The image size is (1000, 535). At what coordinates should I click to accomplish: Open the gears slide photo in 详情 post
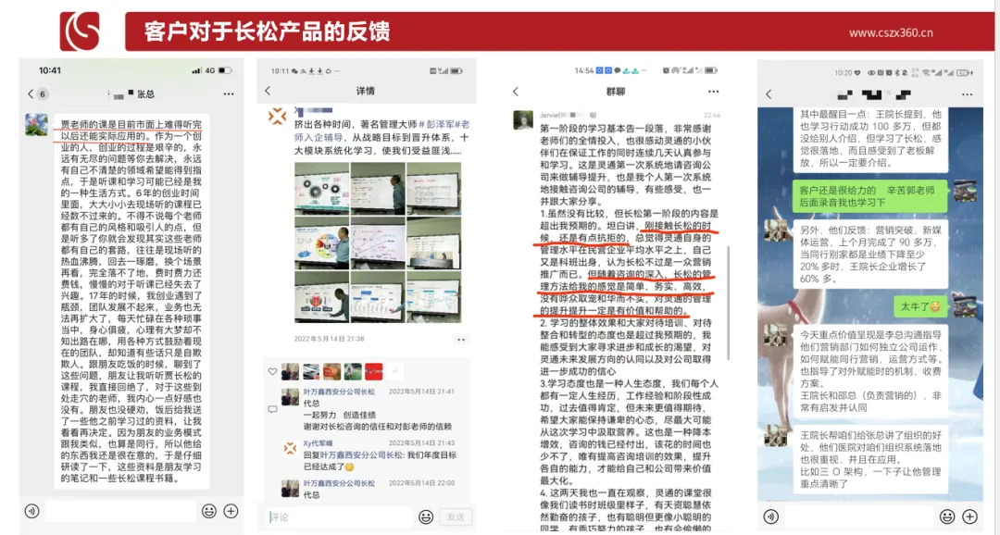tap(321, 188)
